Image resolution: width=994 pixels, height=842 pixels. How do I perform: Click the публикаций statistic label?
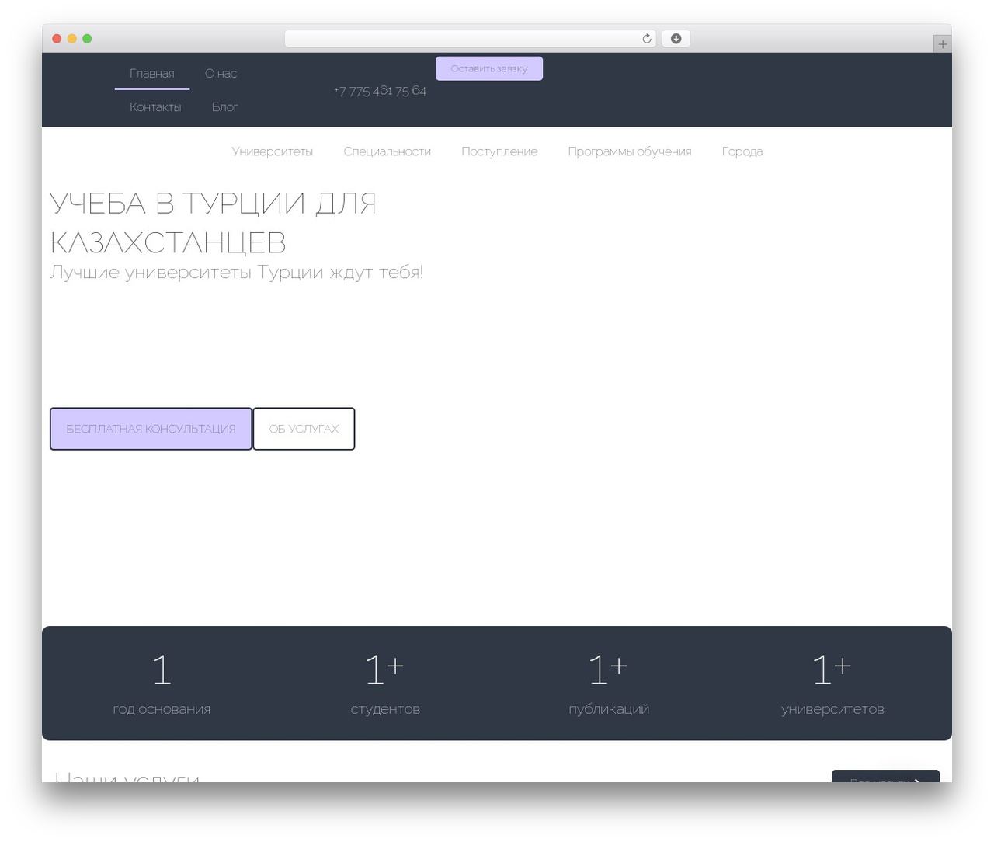coord(609,709)
